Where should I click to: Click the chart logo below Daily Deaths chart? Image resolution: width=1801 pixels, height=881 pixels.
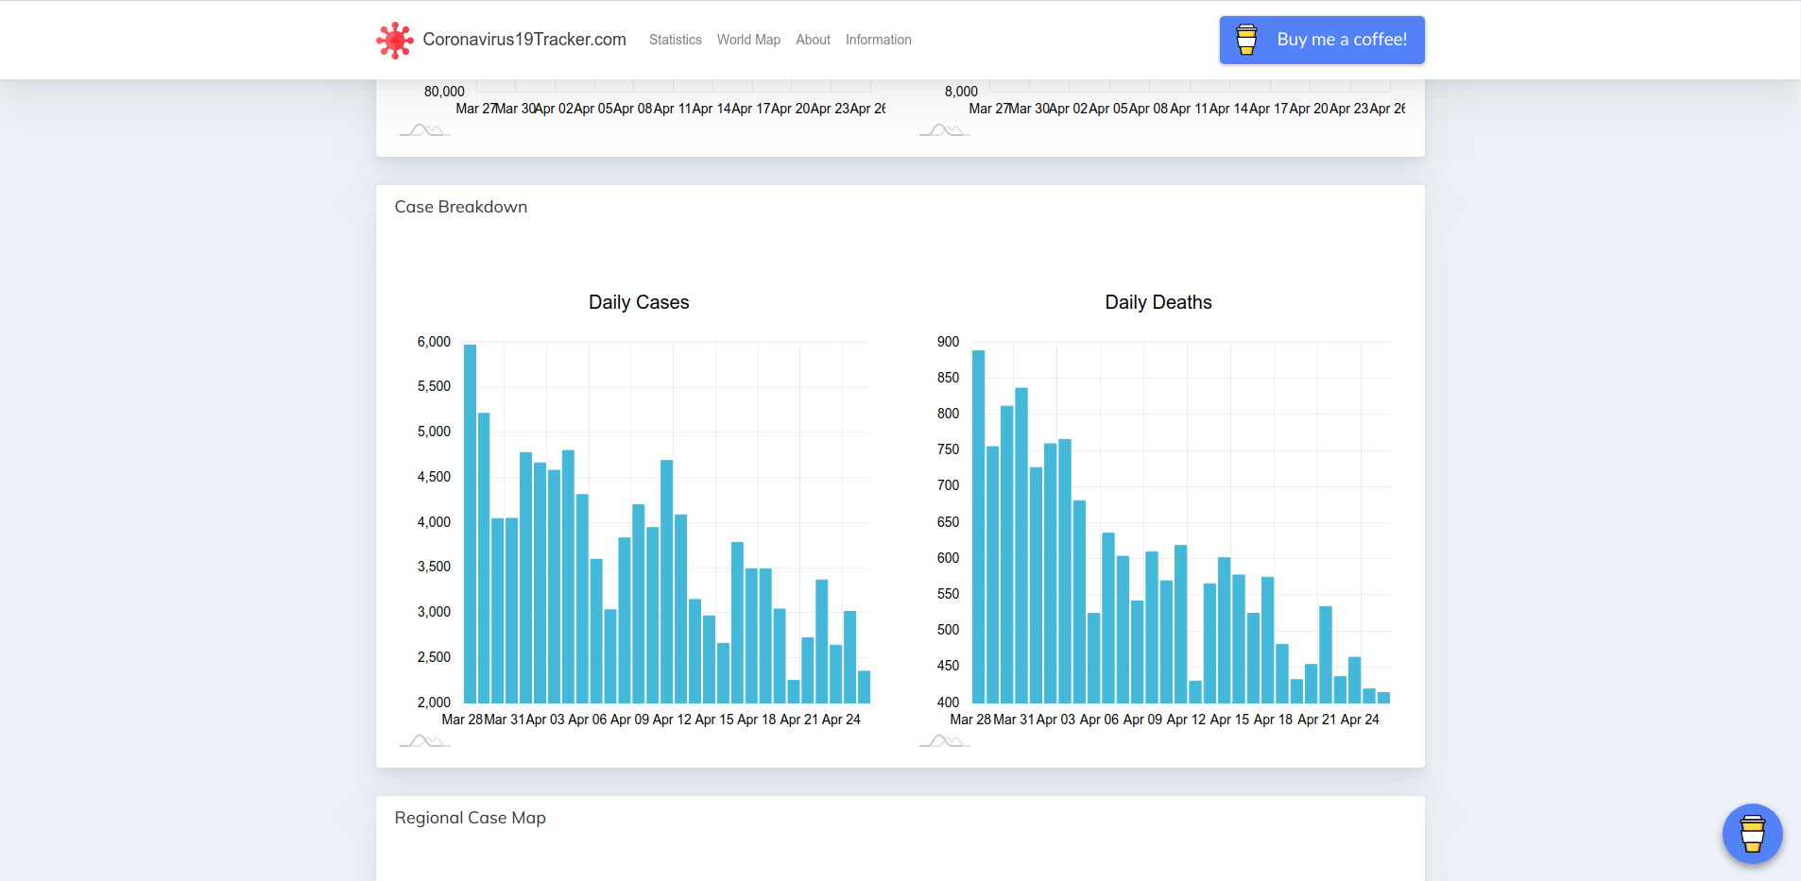[944, 741]
